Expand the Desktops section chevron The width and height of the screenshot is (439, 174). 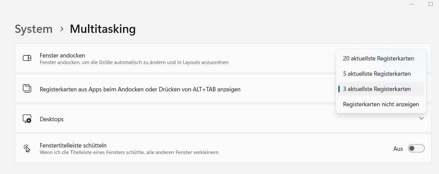421,119
